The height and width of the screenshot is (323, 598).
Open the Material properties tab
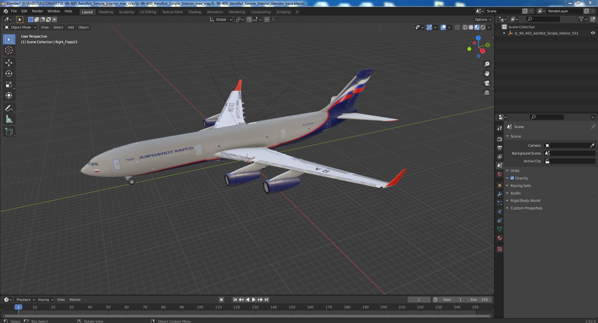(x=500, y=238)
